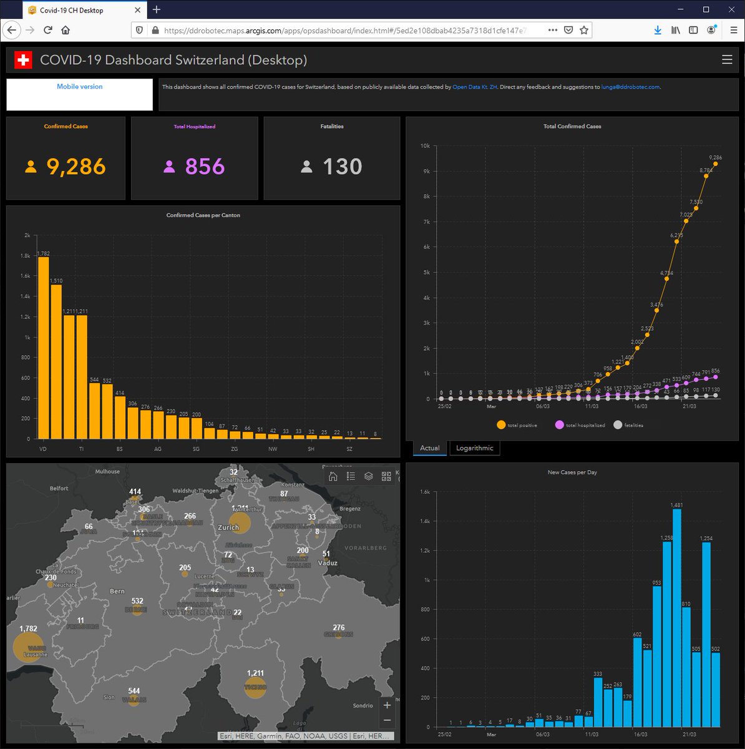Open the map legend icon
The image size is (745, 749).
click(x=349, y=476)
